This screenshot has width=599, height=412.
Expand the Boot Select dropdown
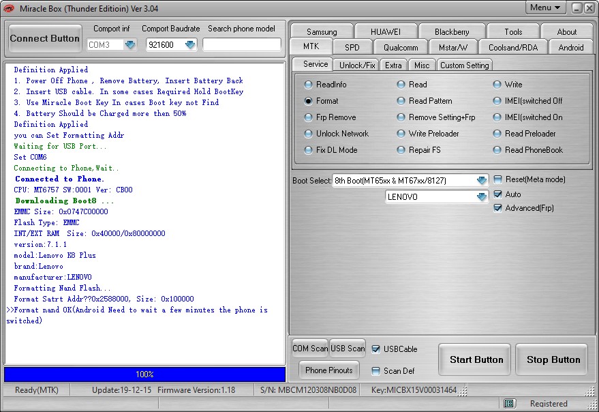pos(482,180)
